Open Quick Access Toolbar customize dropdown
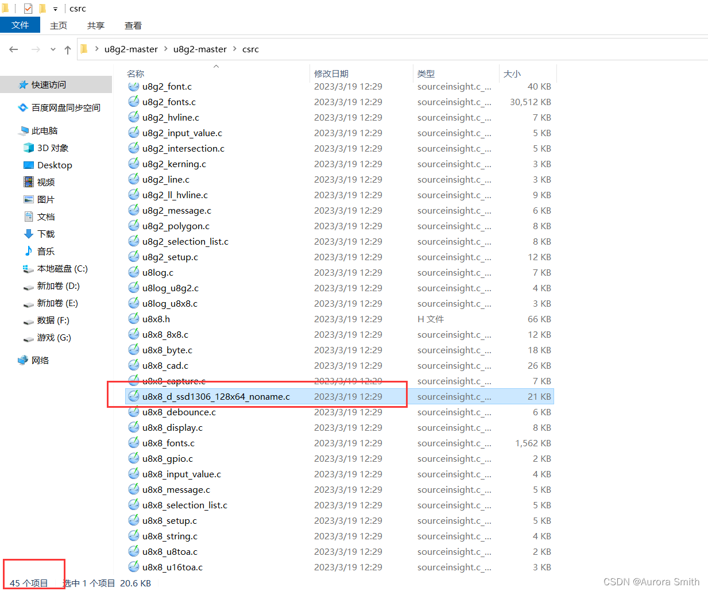Viewport: 708px width, 591px height. (x=55, y=9)
